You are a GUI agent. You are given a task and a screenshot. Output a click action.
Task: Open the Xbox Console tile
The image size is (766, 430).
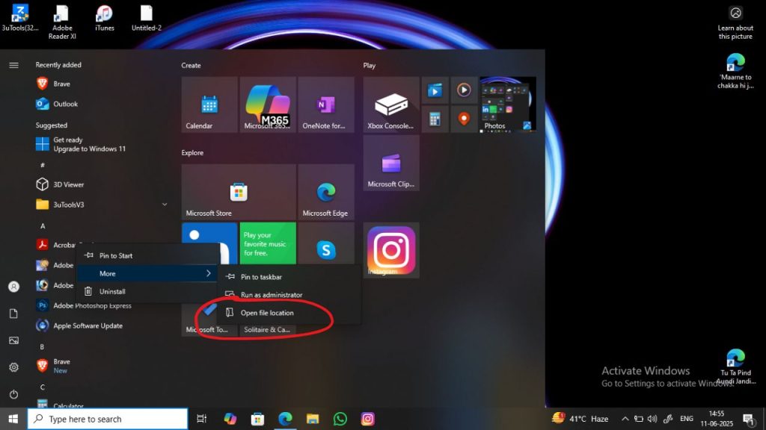click(x=390, y=105)
